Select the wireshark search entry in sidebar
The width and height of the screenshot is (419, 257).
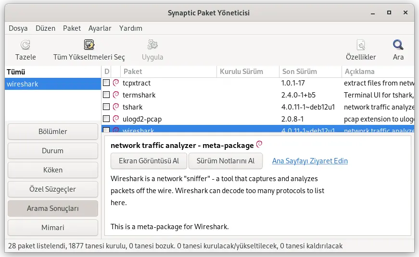coord(53,84)
